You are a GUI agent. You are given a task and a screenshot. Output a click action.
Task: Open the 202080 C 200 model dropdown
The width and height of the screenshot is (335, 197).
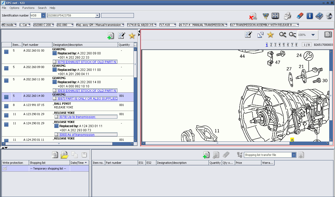click(x=44, y=25)
